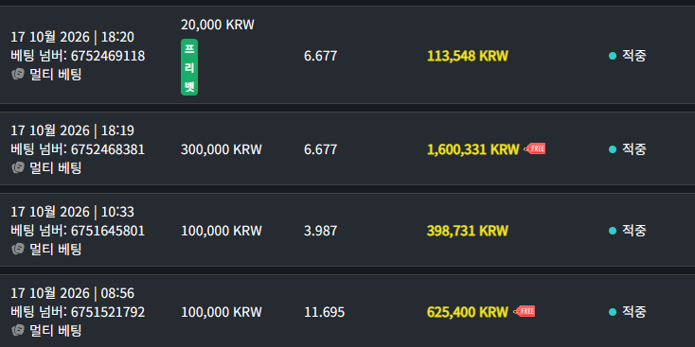The width and height of the screenshot is (695, 347).
Task: Click the 113,548 KRW payout amount
Action: [467, 56]
